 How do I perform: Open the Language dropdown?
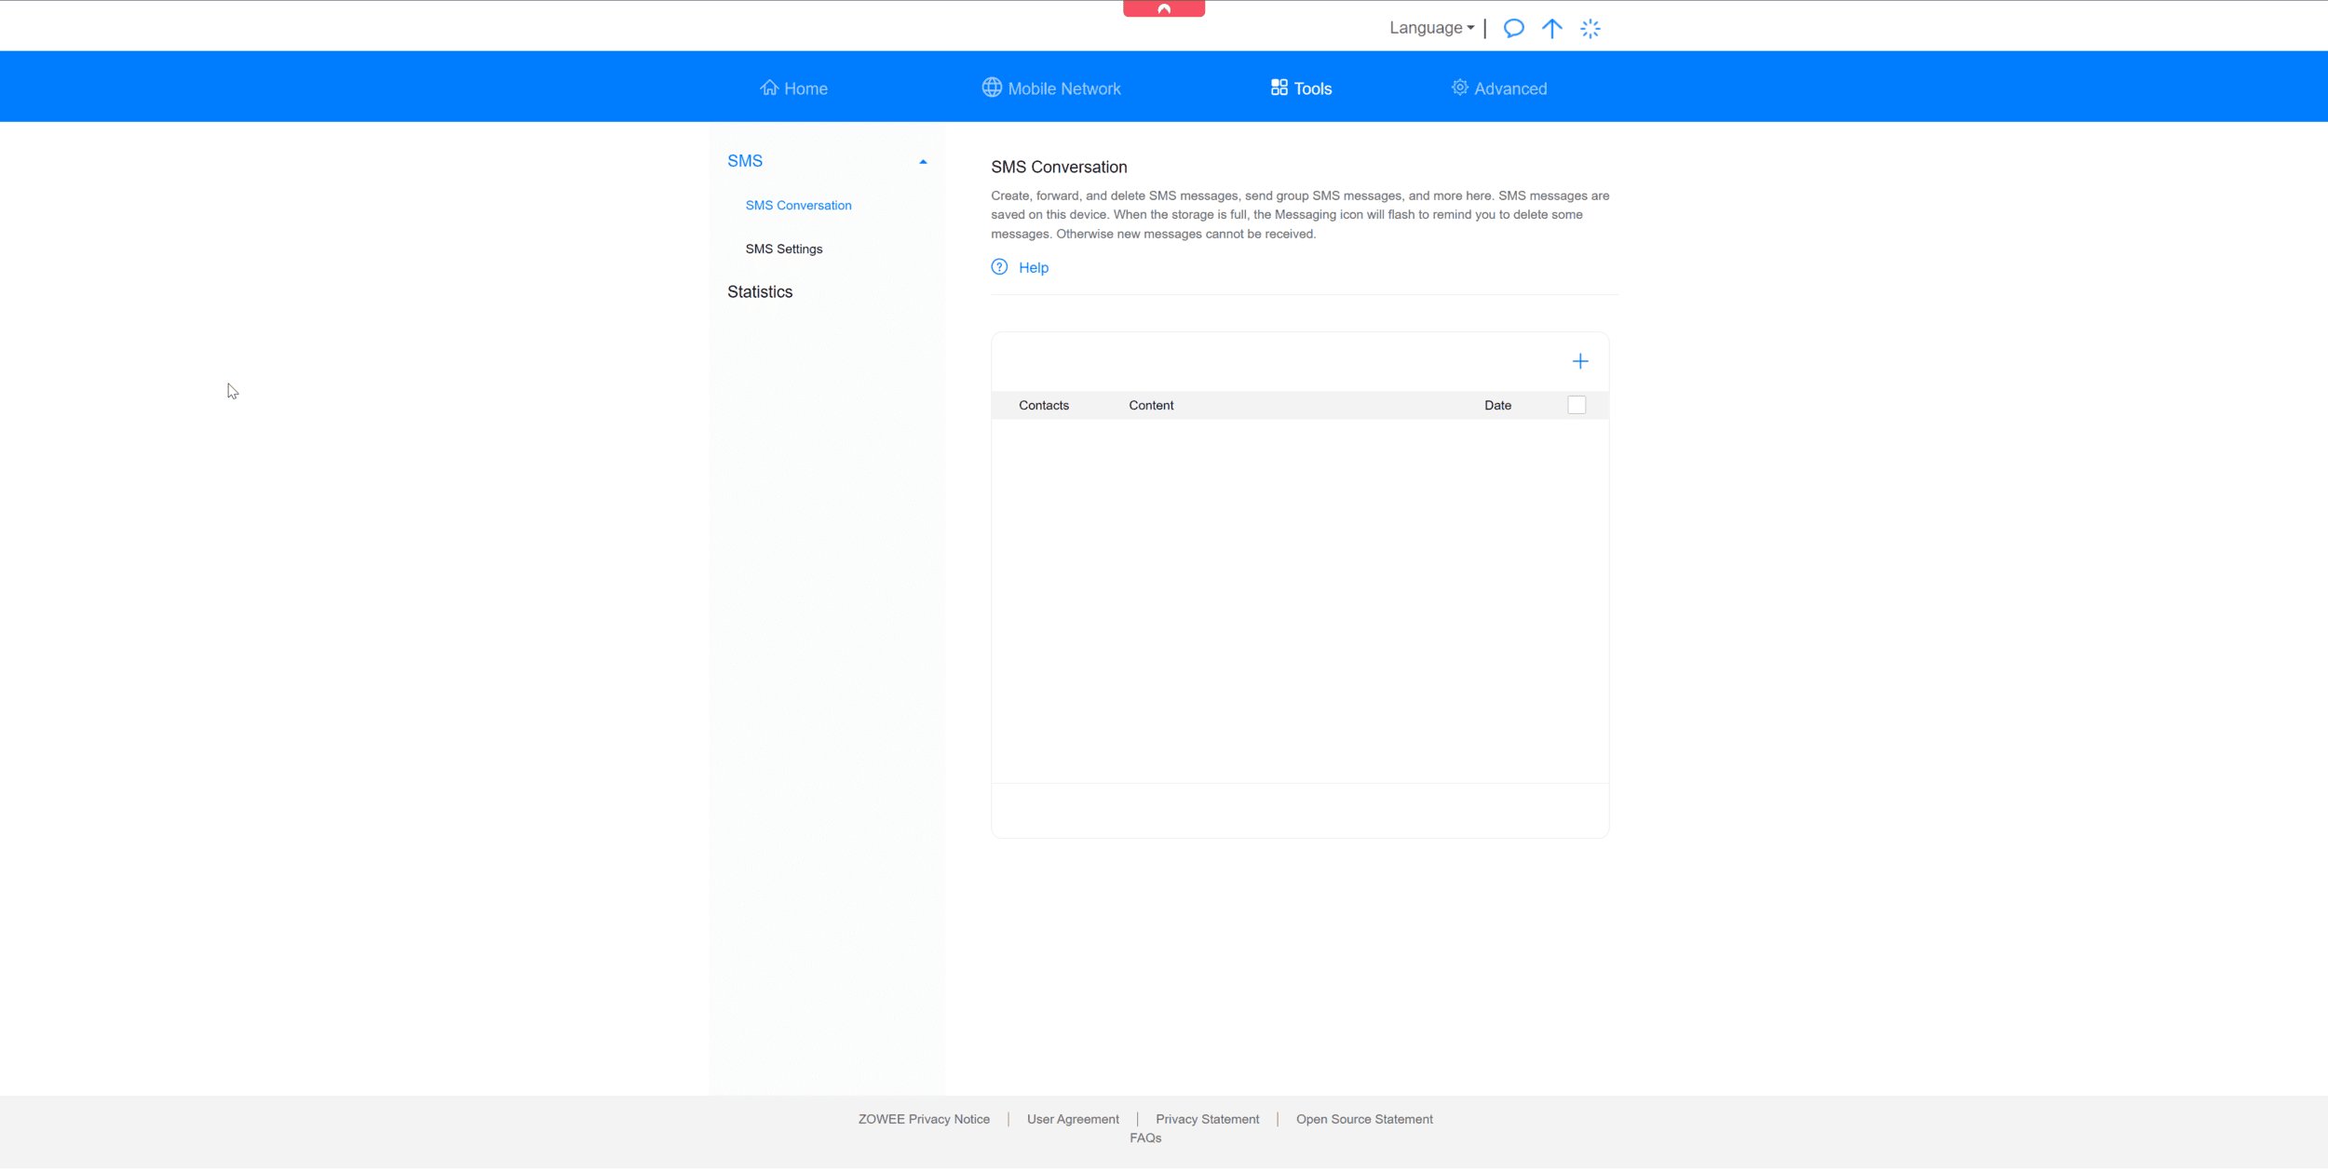tap(1431, 28)
